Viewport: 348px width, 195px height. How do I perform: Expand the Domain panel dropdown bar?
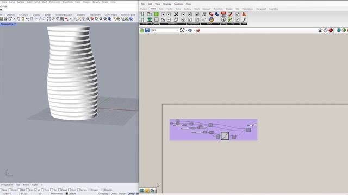click(146, 24)
